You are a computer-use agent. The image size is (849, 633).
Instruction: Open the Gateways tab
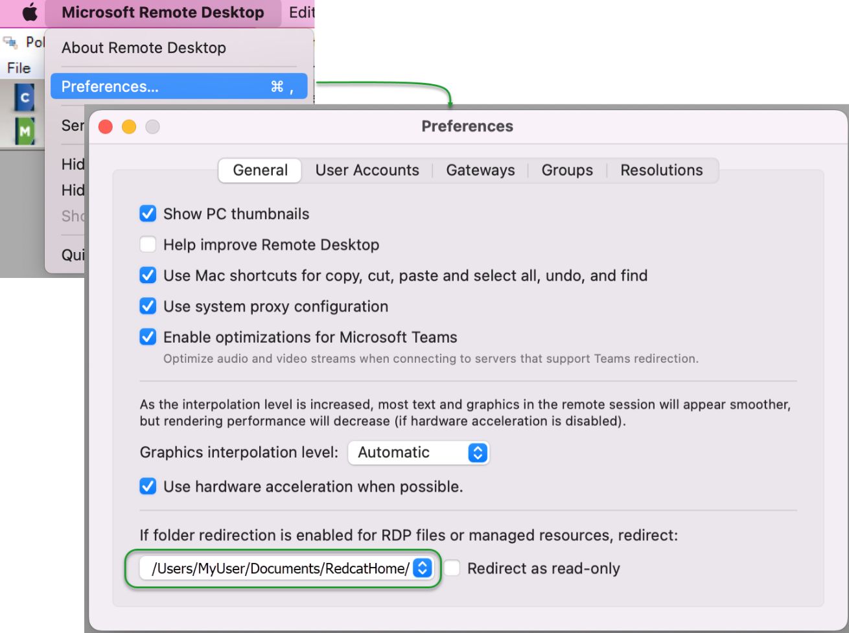[480, 170]
